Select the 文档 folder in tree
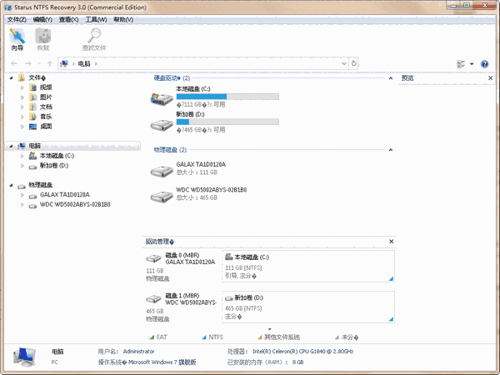This screenshot has width=500, height=375. click(46, 107)
